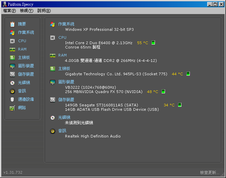226x178 pixels.
Task: Click the 光碟機 heading link in summary
Action: pyautogui.click(x=64, y=117)
